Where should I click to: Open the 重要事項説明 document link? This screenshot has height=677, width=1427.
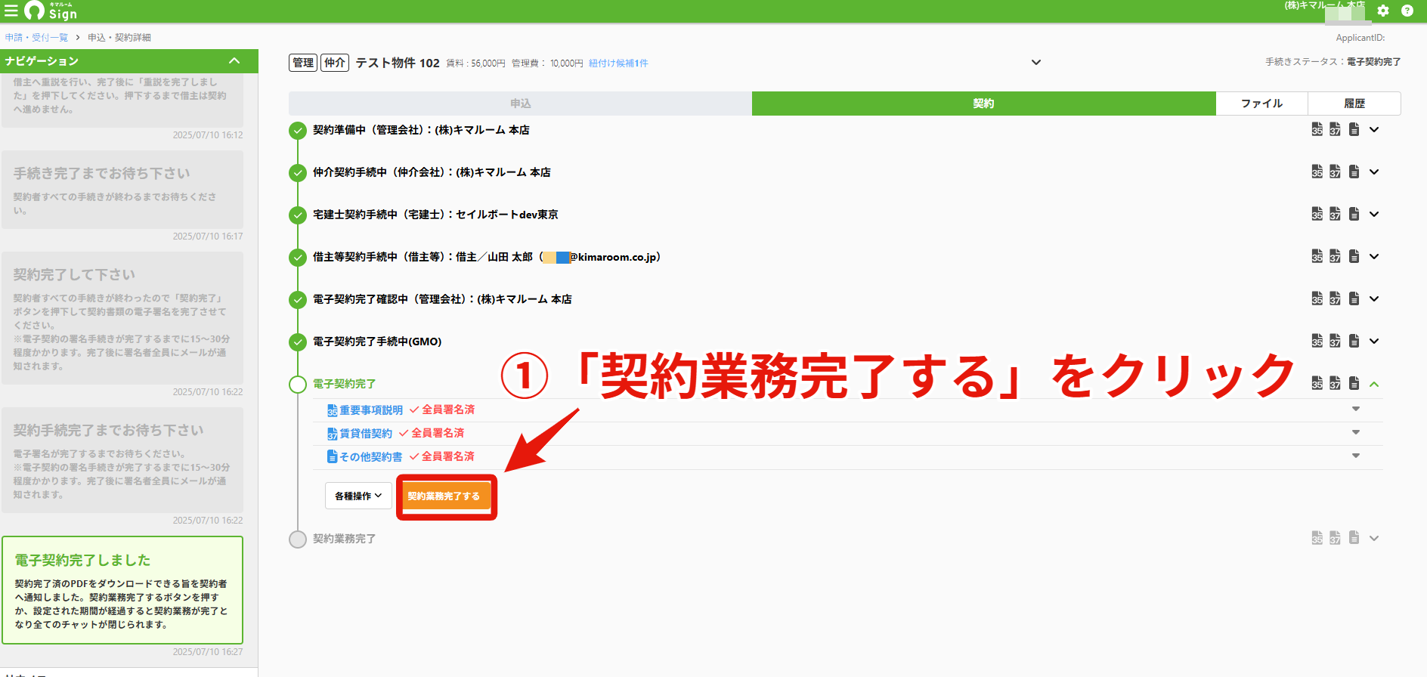point(370,410)
